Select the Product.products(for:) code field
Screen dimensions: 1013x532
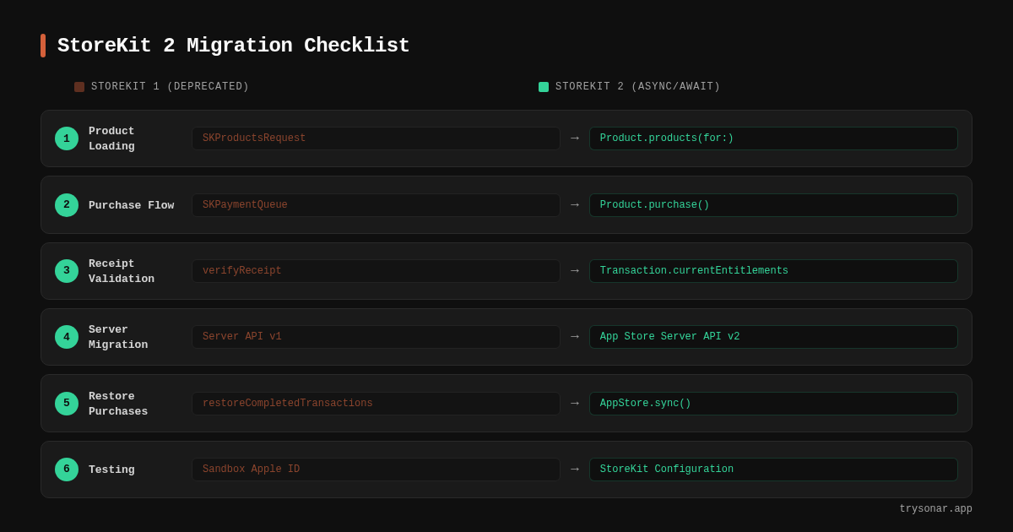(x=773, y=138)
